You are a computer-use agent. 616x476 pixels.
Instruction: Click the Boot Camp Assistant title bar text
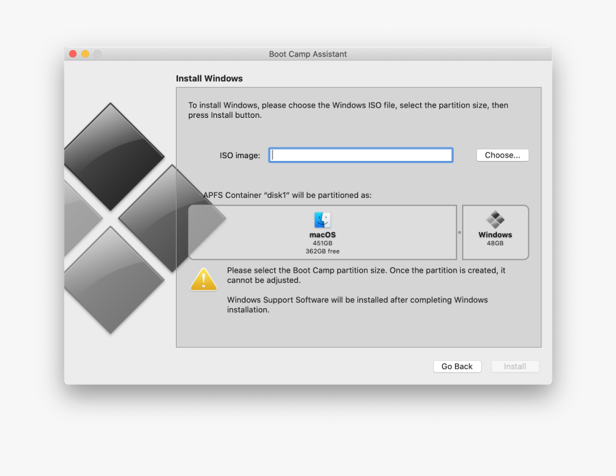307,54
